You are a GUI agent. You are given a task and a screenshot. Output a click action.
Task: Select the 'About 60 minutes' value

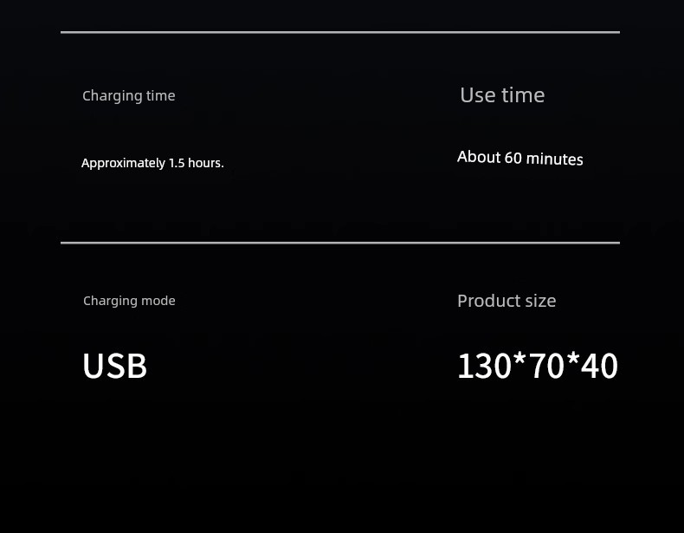click(x=520, y=158)
